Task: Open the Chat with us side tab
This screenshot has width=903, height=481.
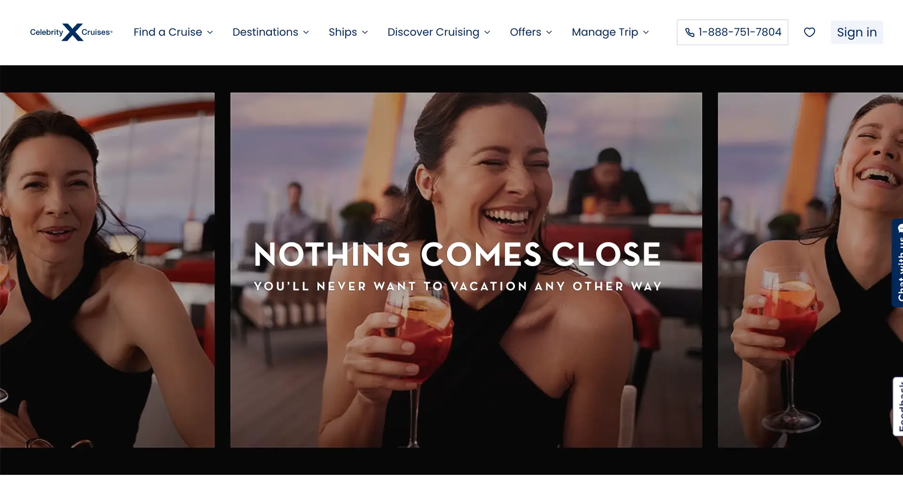Action: (x=898, y=263)
